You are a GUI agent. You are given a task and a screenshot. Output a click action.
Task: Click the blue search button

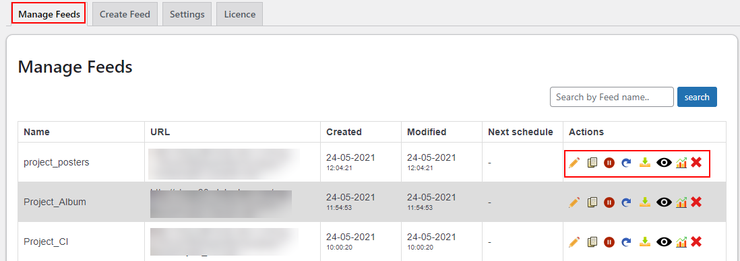point(697,97)
